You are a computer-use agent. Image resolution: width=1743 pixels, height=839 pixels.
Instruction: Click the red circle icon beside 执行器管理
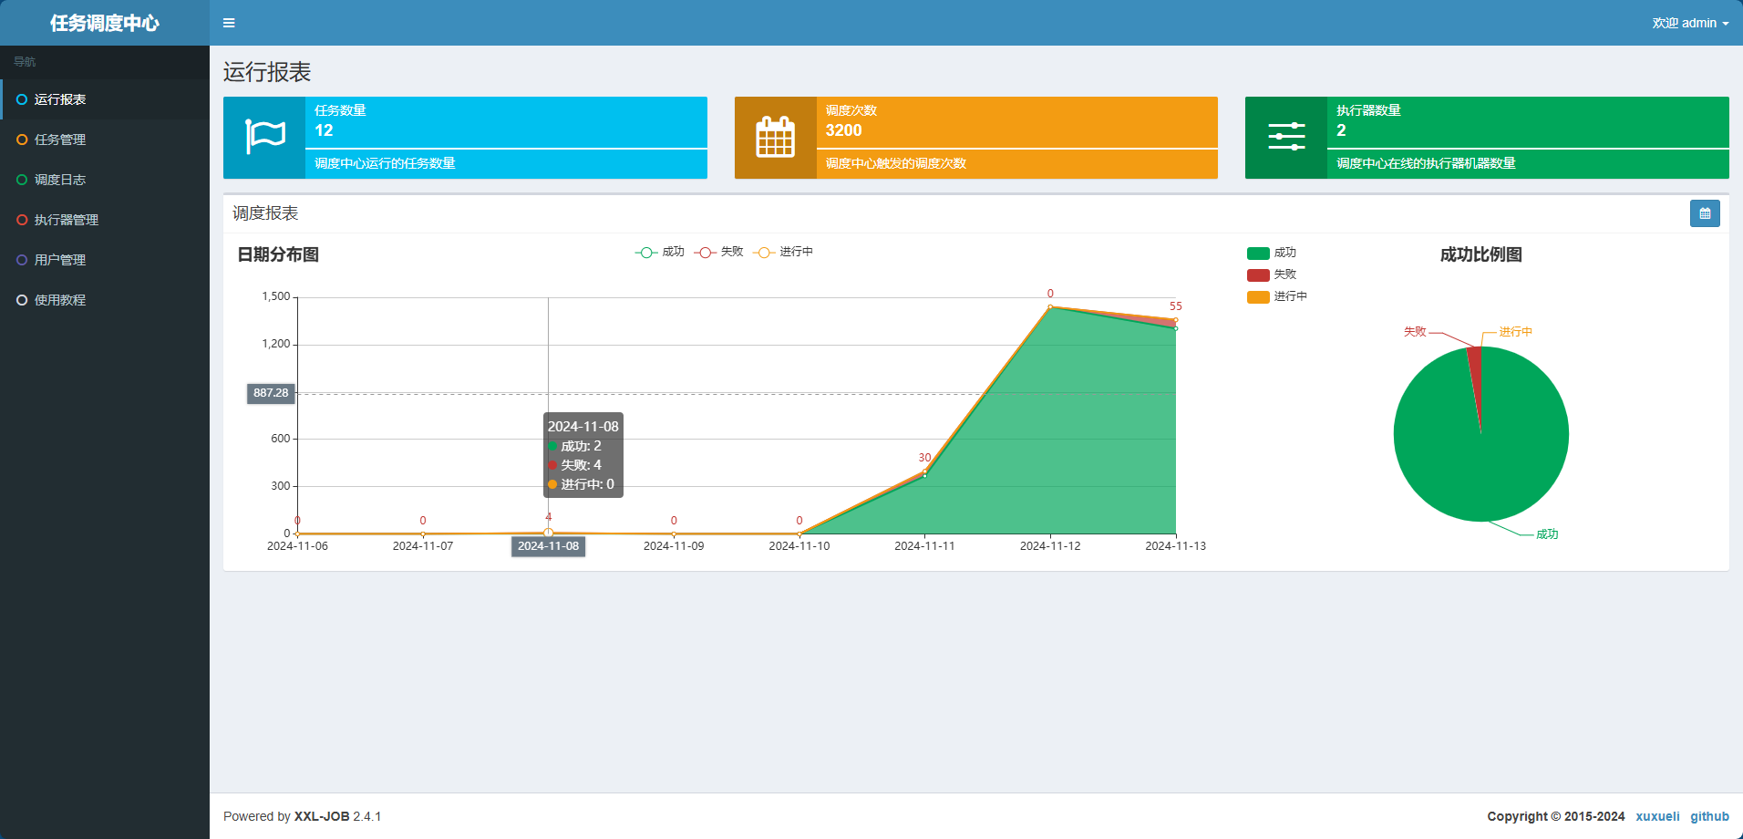[x=22, y=220]
